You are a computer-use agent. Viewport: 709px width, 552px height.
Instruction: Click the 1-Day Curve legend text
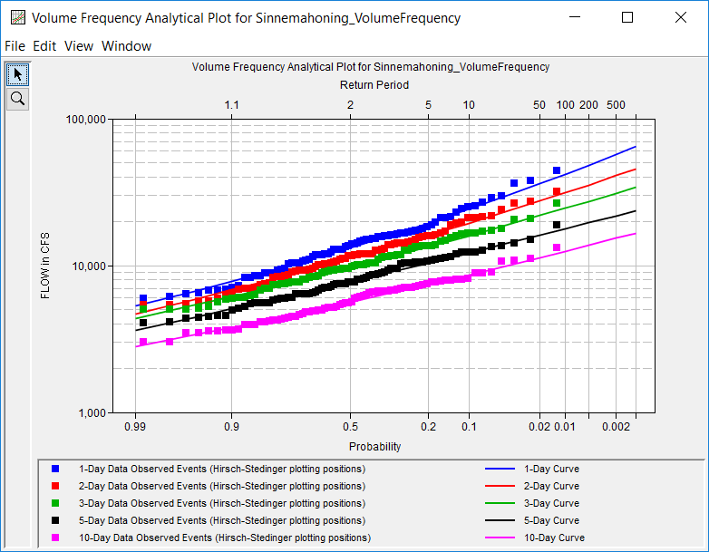point(551,469)
